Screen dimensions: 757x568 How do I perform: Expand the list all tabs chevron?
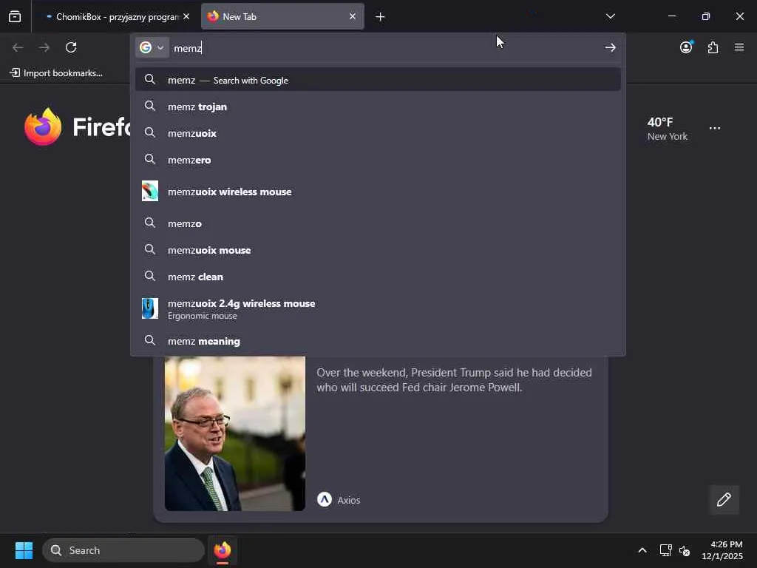tap(610, 16)
